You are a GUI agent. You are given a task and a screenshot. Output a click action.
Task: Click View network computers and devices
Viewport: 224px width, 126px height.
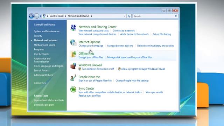pyautogui.click(x=97, y=34)
